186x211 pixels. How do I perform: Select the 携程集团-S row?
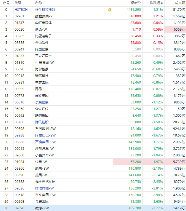tap(93, 16)
